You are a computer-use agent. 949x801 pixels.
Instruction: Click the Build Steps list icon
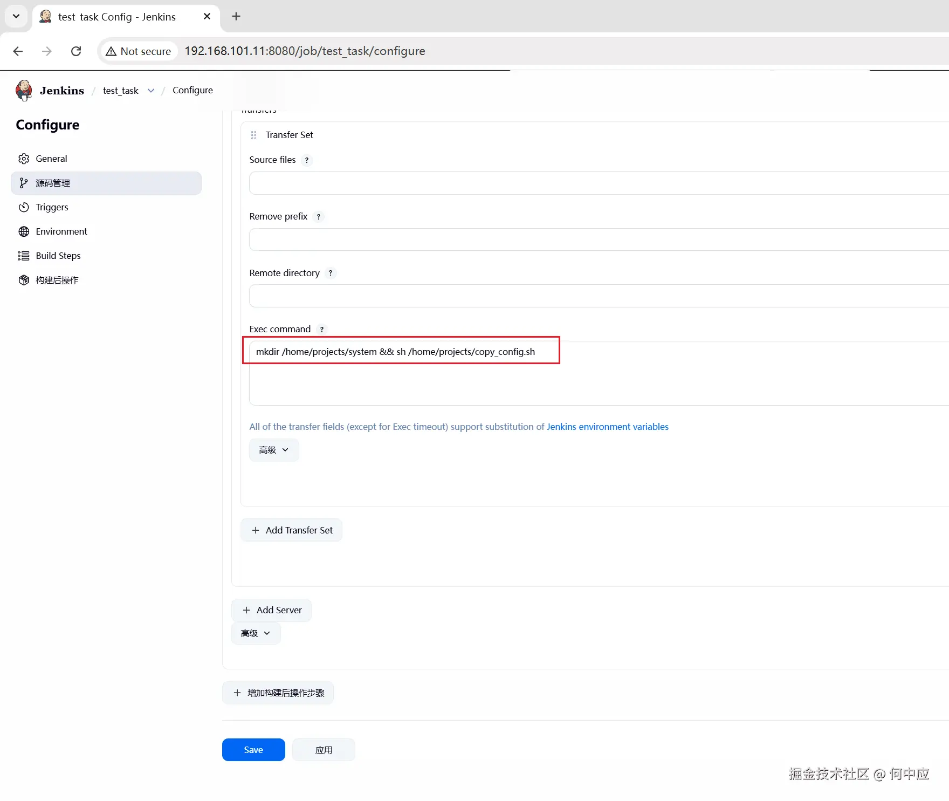24,256
